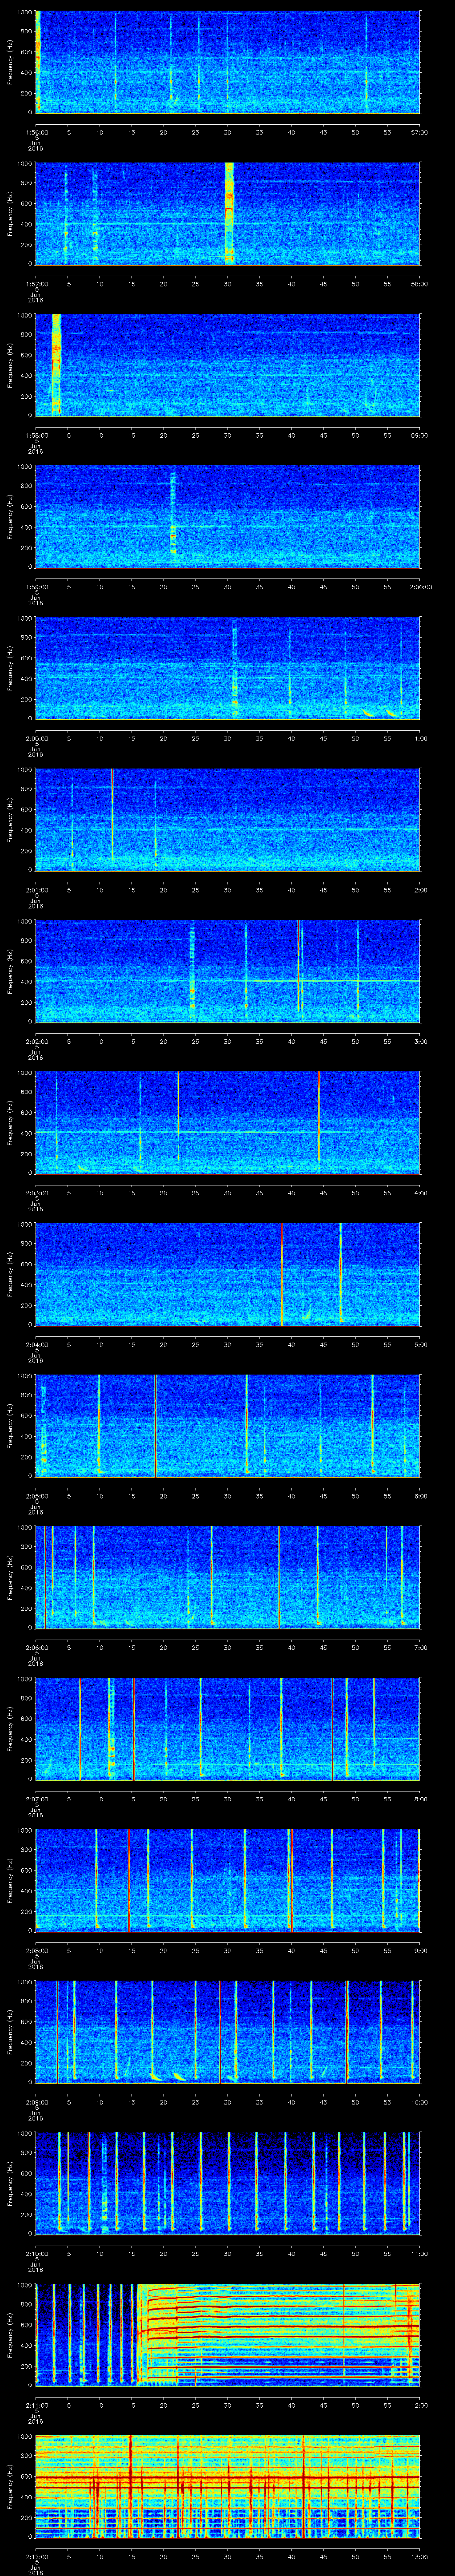
Task: Click the "8:00" end time label
Action: click(x=420, y=1799)
